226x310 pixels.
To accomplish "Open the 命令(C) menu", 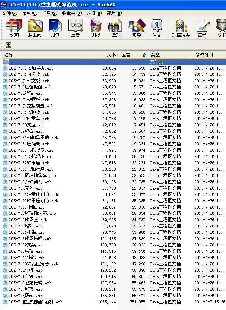I will [x=30, y=13].
